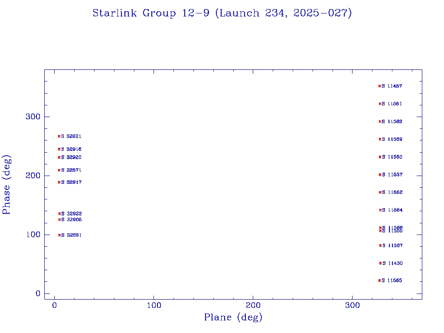This screenshot has width=444, height=333.
Task: Click the label 'S 11561'
Action: [x=392, y=104]
